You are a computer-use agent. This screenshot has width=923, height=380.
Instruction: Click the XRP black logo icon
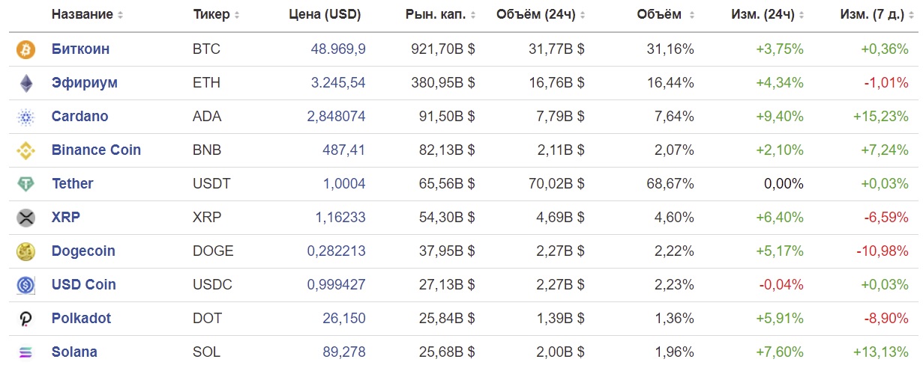25,218
